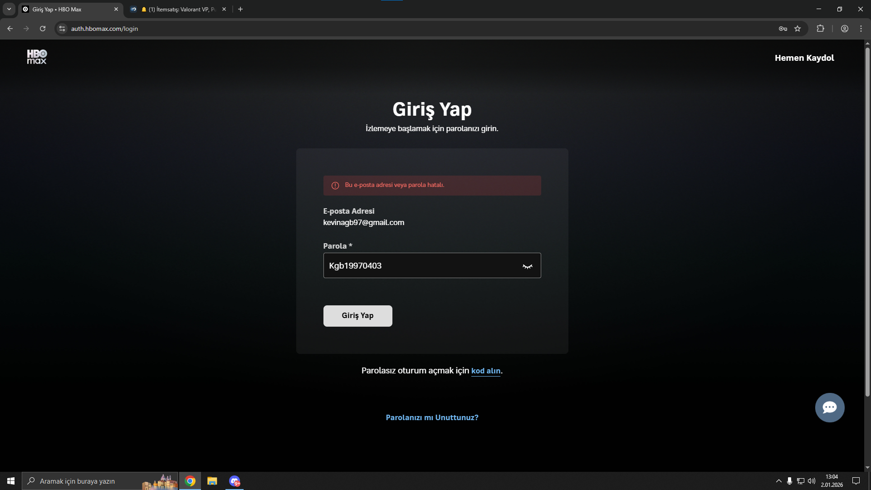871x490 pixels.
Task: Open Parolanızı mı Unuttunuz link
Action: (x=432, y=417)
